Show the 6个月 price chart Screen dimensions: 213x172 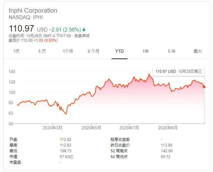[93, 51]
